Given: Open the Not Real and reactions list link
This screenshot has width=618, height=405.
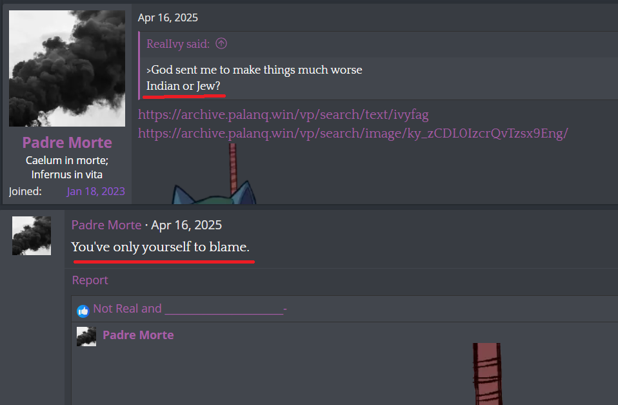Looking at the screenshot, I should pos(190,308).
